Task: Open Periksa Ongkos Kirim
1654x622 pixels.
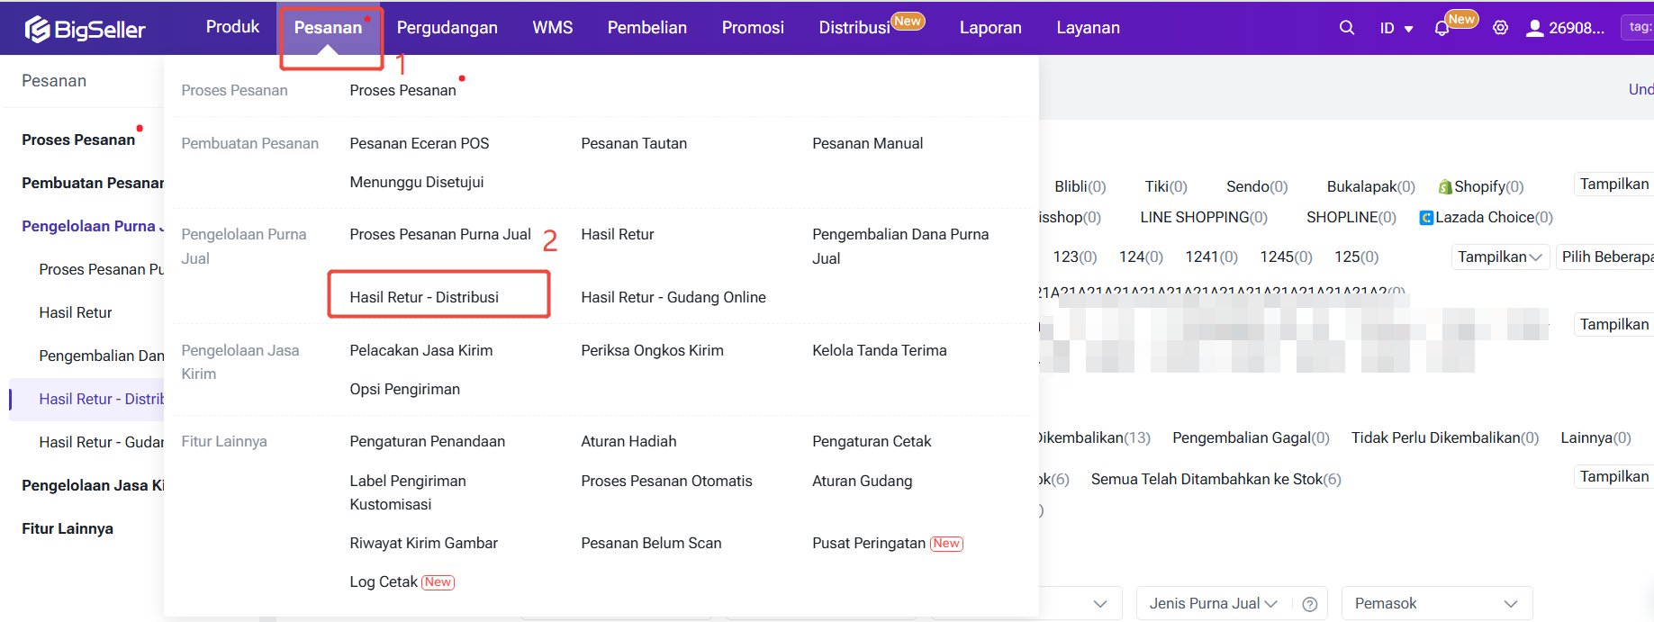Action: tap(653, 350)
